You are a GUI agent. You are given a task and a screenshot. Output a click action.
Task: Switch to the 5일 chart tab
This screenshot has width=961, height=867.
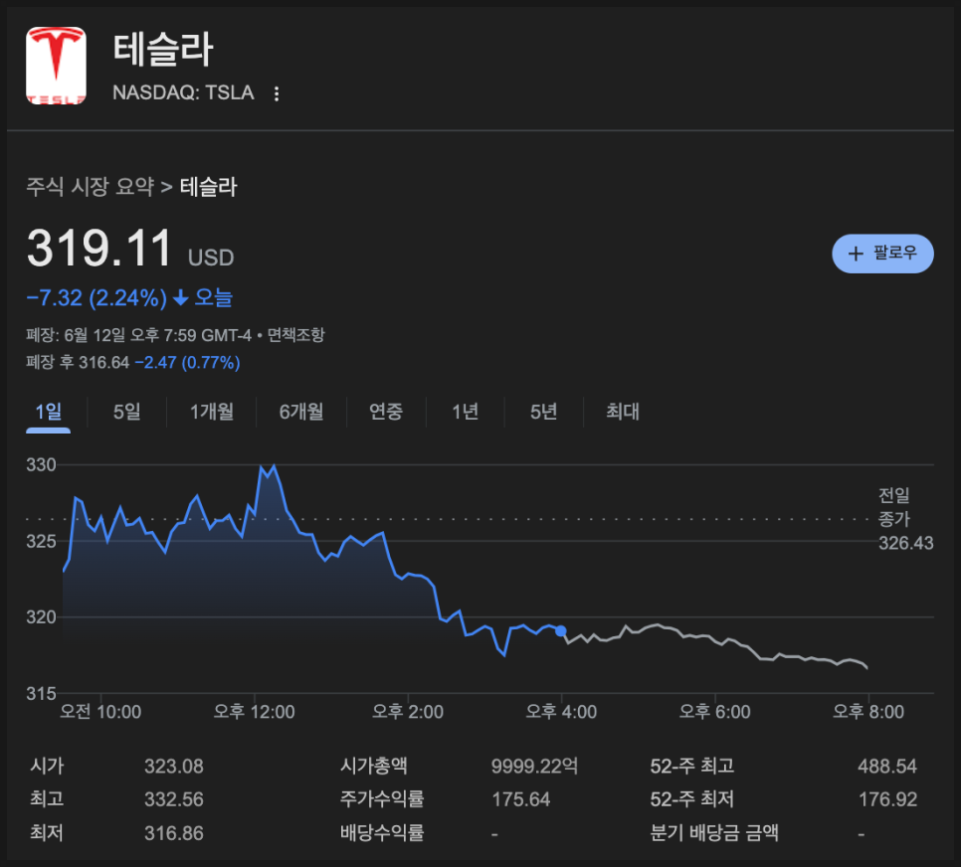pos(127,412)
